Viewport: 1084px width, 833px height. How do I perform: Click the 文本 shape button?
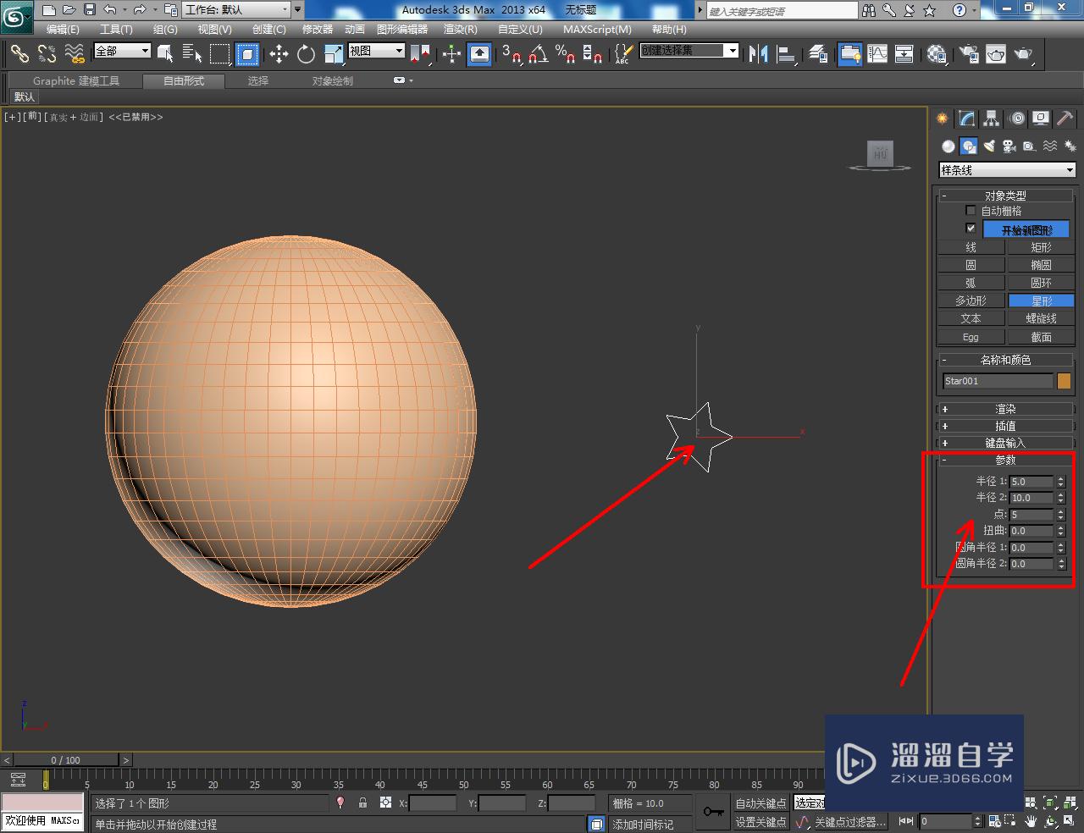971,318
